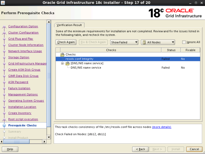Viewport: 205px width, 154px height.
Task: Go to Create ASM Disk Group step
Action: tap(24, 70)
